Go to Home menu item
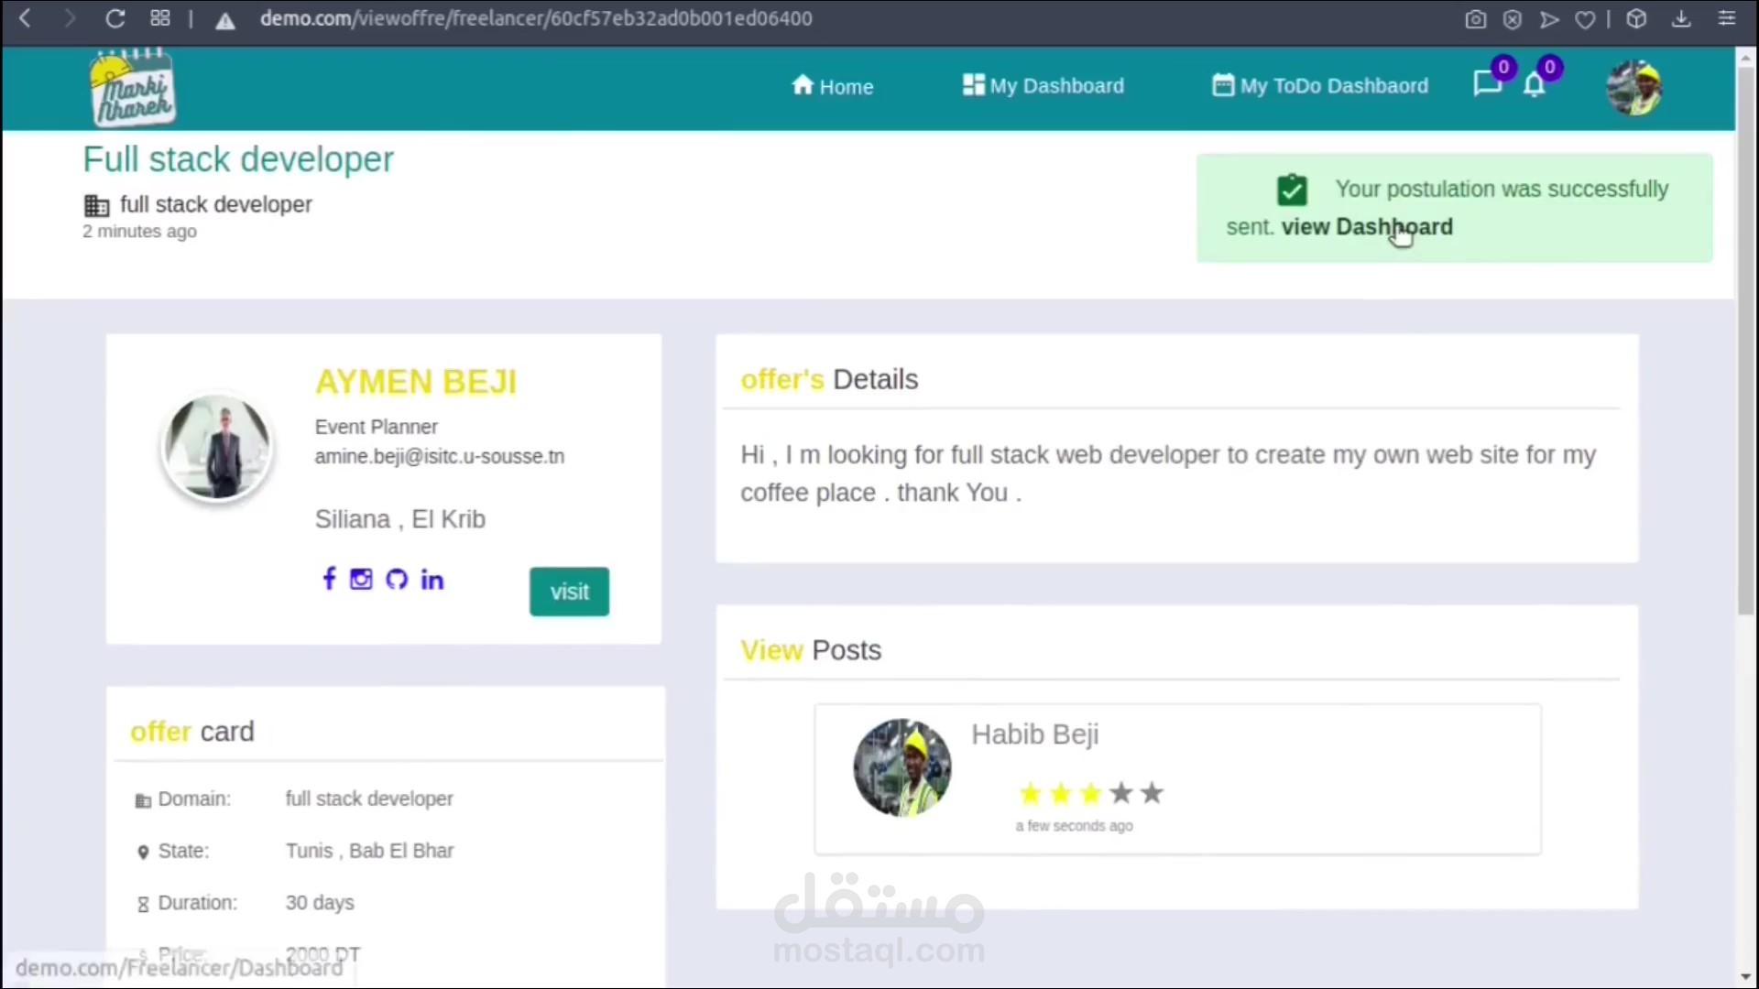Screen dimensions: 1759x989 pyautogui.click(x=832, y=86)
